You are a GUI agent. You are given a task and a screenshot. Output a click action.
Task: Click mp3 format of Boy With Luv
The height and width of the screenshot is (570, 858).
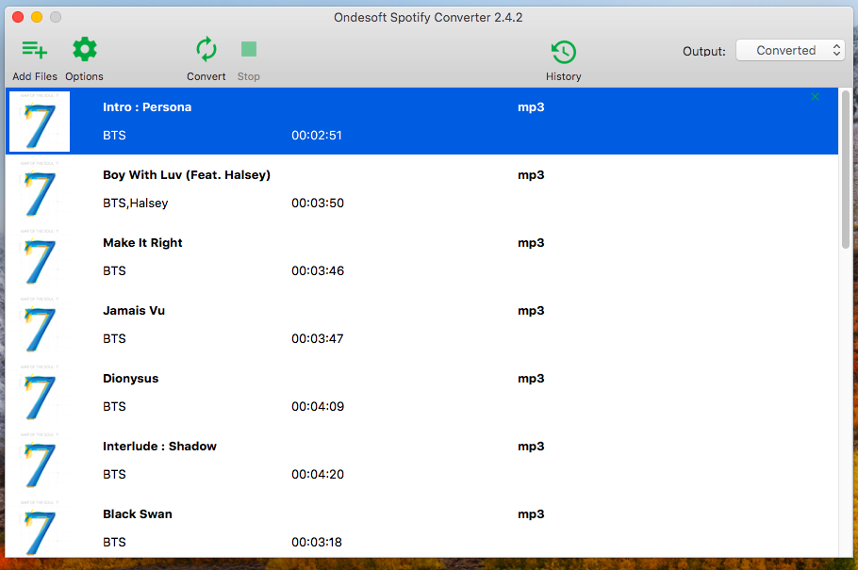point(532,175)
